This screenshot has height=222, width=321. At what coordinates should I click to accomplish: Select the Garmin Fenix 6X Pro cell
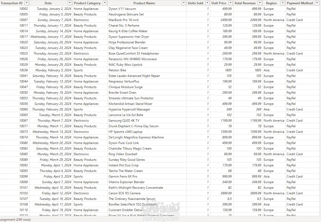click(147, 176)
